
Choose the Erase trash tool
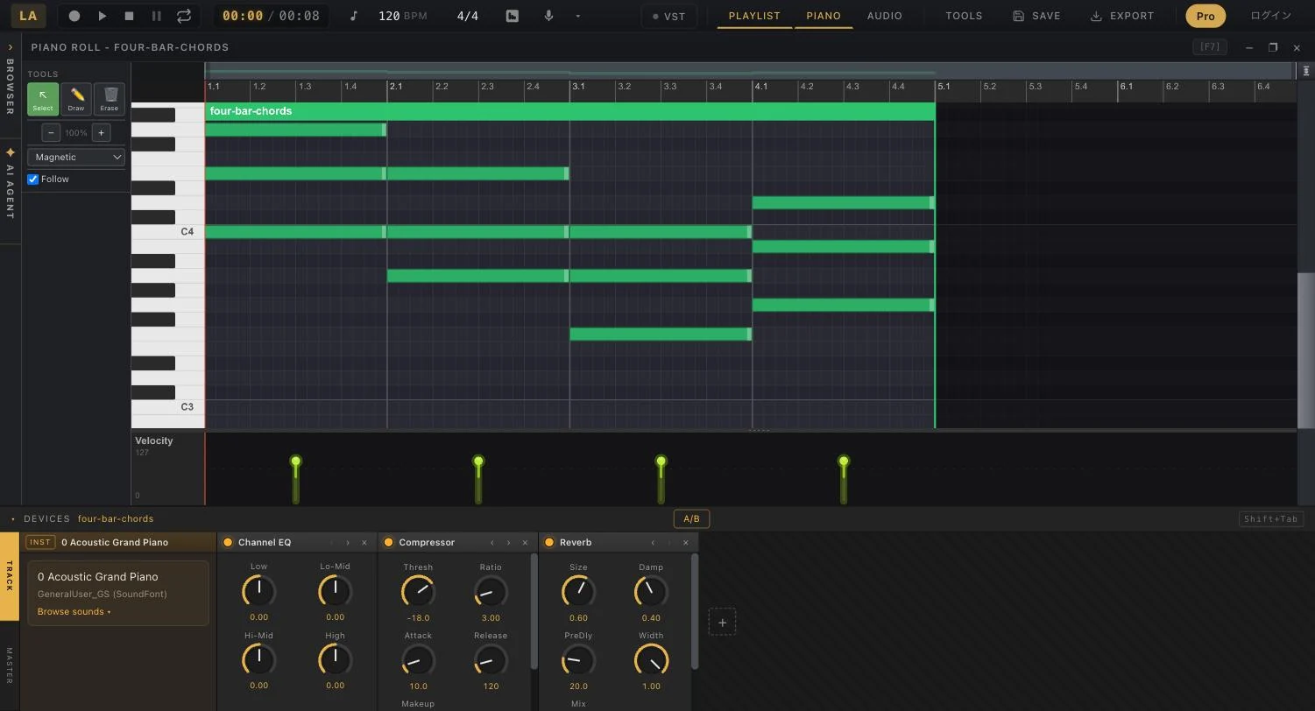110,99
